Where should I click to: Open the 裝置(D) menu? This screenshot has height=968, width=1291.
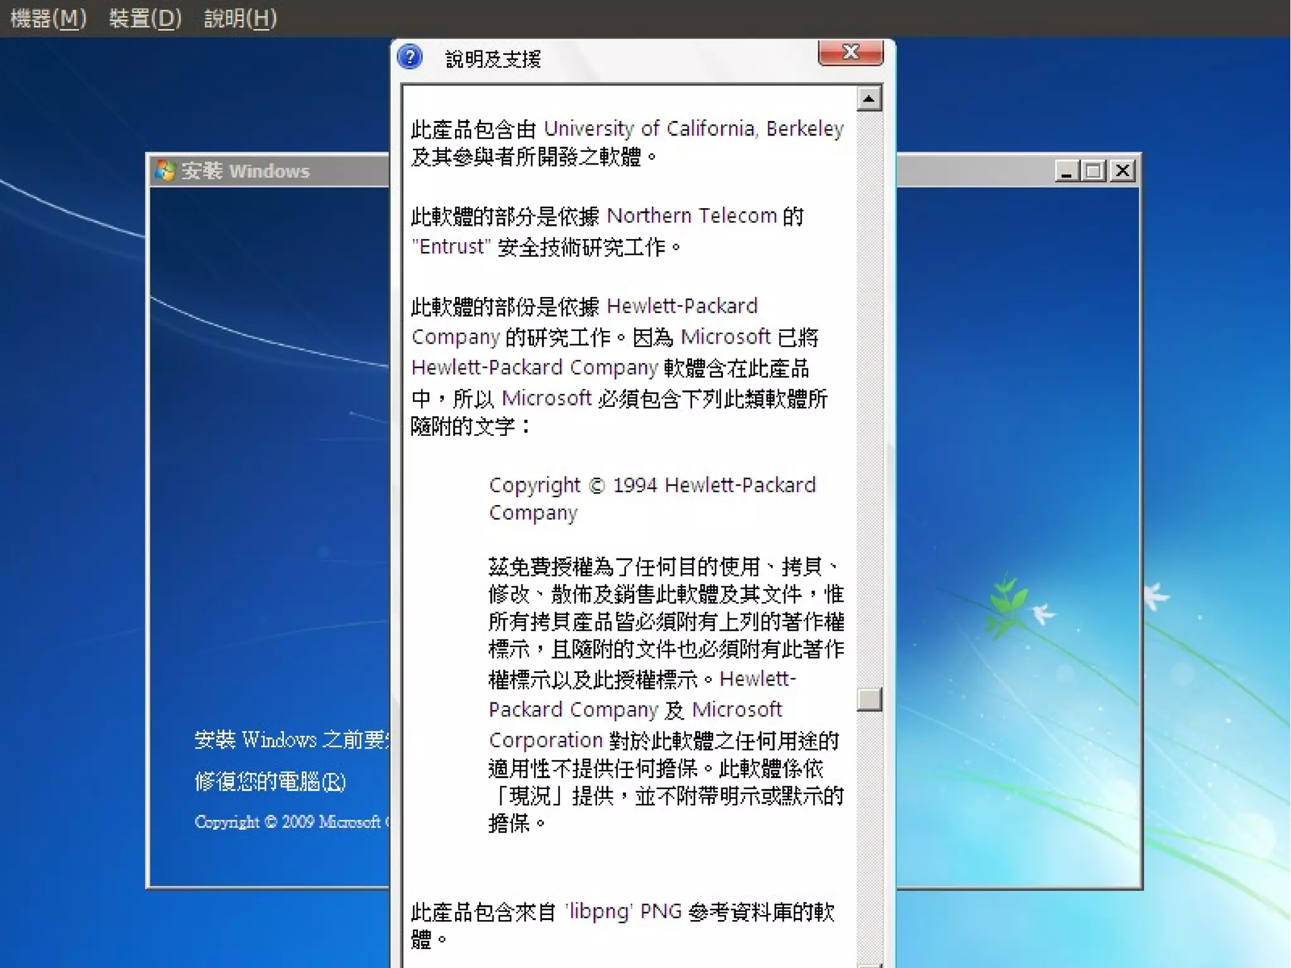(145, 18)
